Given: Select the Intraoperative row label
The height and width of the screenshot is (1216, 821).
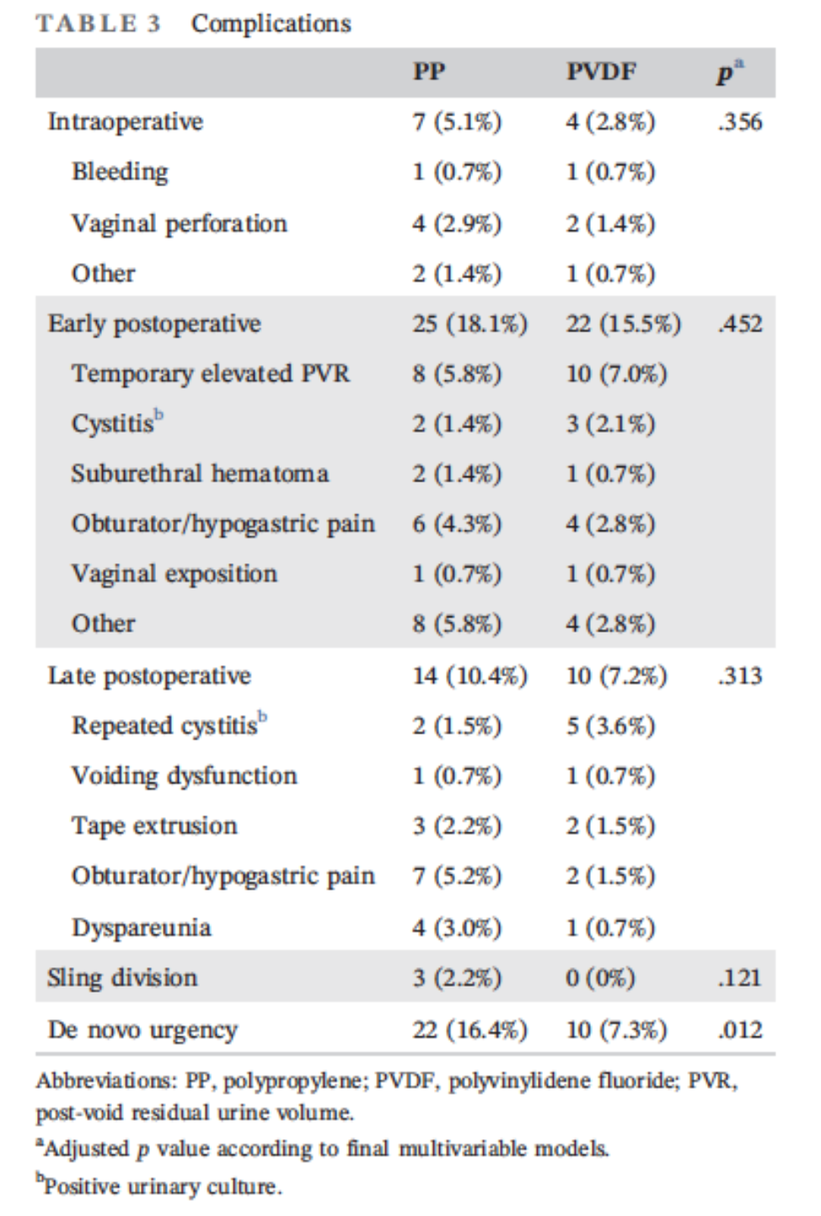Looking at the screenshot, I should [x=125, y=122].
